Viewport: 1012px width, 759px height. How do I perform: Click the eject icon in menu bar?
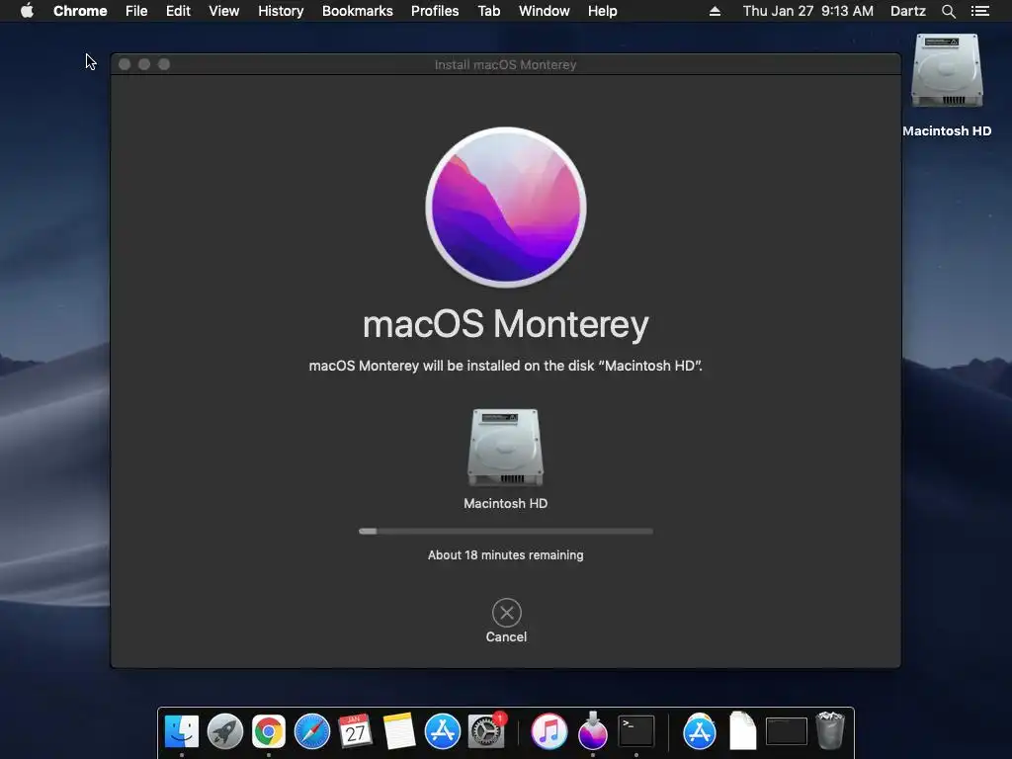pyautogui.click(x=715, y=11)
